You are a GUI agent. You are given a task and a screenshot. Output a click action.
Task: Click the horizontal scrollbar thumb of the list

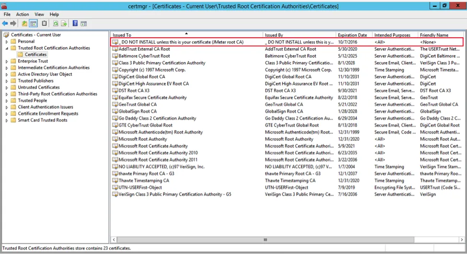265,240
